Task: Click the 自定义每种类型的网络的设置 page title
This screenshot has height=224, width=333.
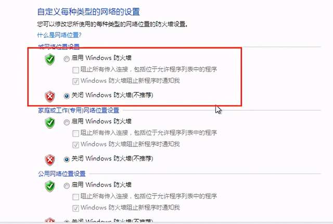Action: (88, 11)
